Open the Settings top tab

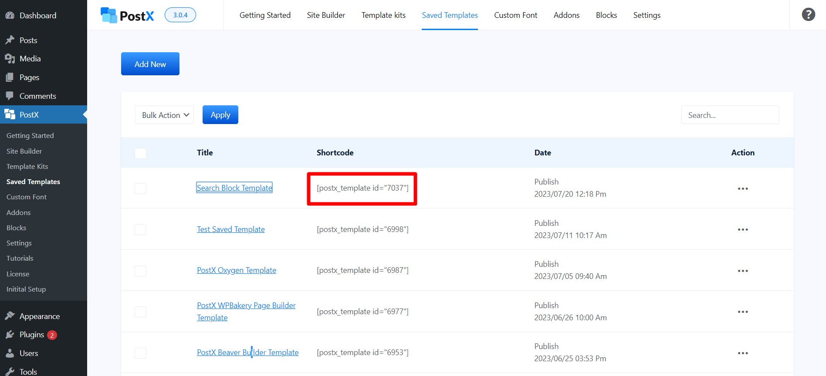[x=647, y=15]
